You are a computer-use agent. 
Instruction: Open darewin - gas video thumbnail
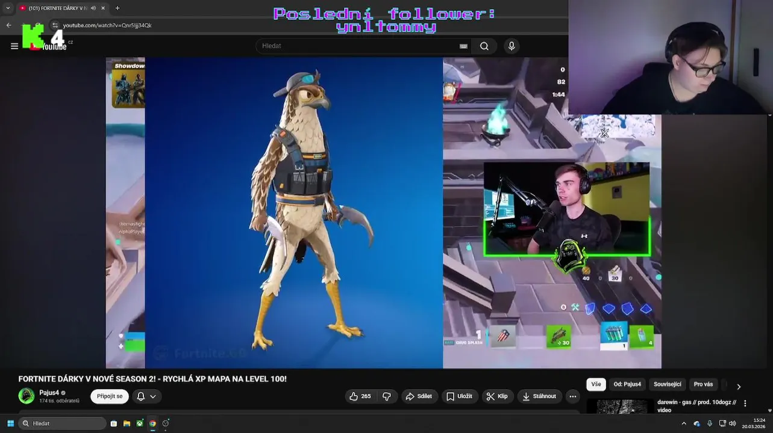(x=621, y=407)
